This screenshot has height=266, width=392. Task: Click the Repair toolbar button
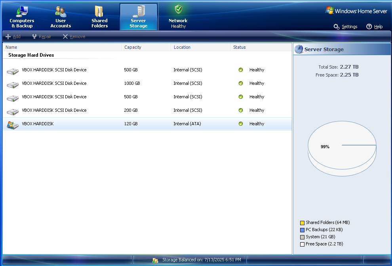pyautogui.click(x=42, y=36)
